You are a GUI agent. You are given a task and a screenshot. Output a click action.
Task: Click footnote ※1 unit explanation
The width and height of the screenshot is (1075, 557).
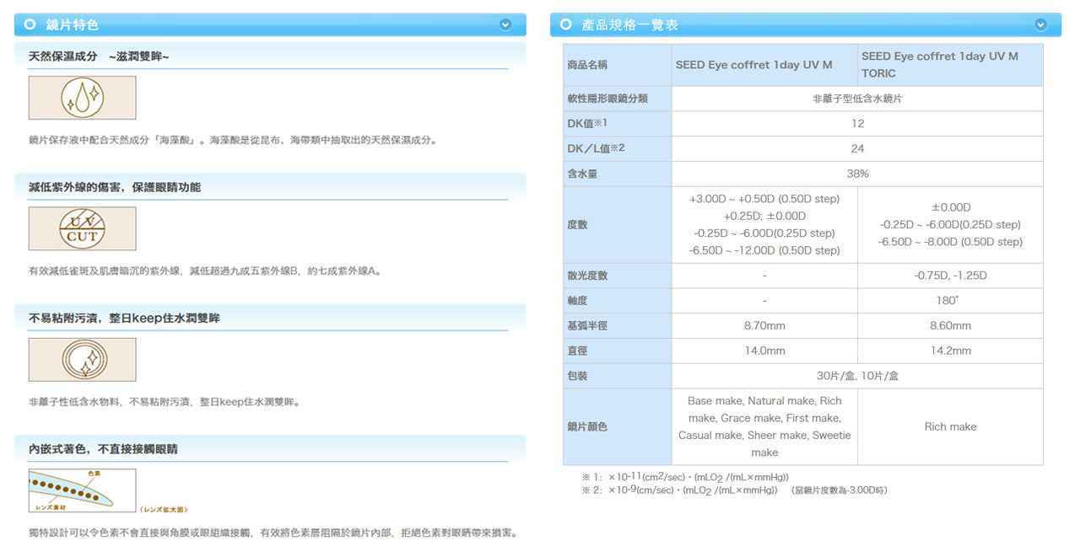(x=684, y=478)
